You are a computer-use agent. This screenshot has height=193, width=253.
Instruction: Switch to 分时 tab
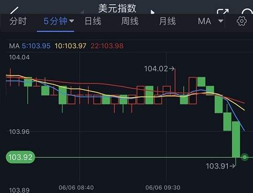tap(18, 22)
